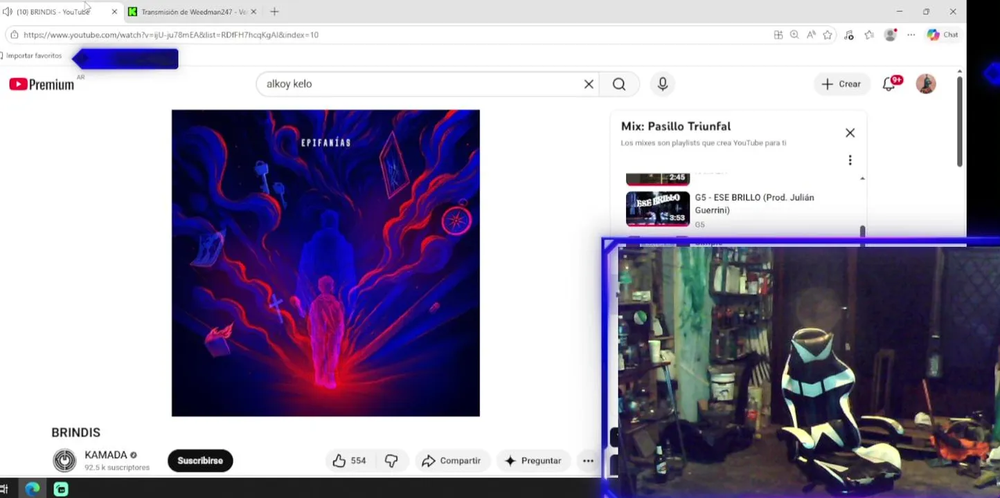View site info lock icon
This screenshot has height=498, width=1000.
[14, 35]
